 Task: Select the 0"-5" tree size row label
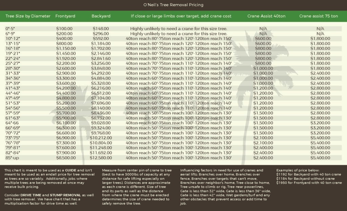click(10, 28)
